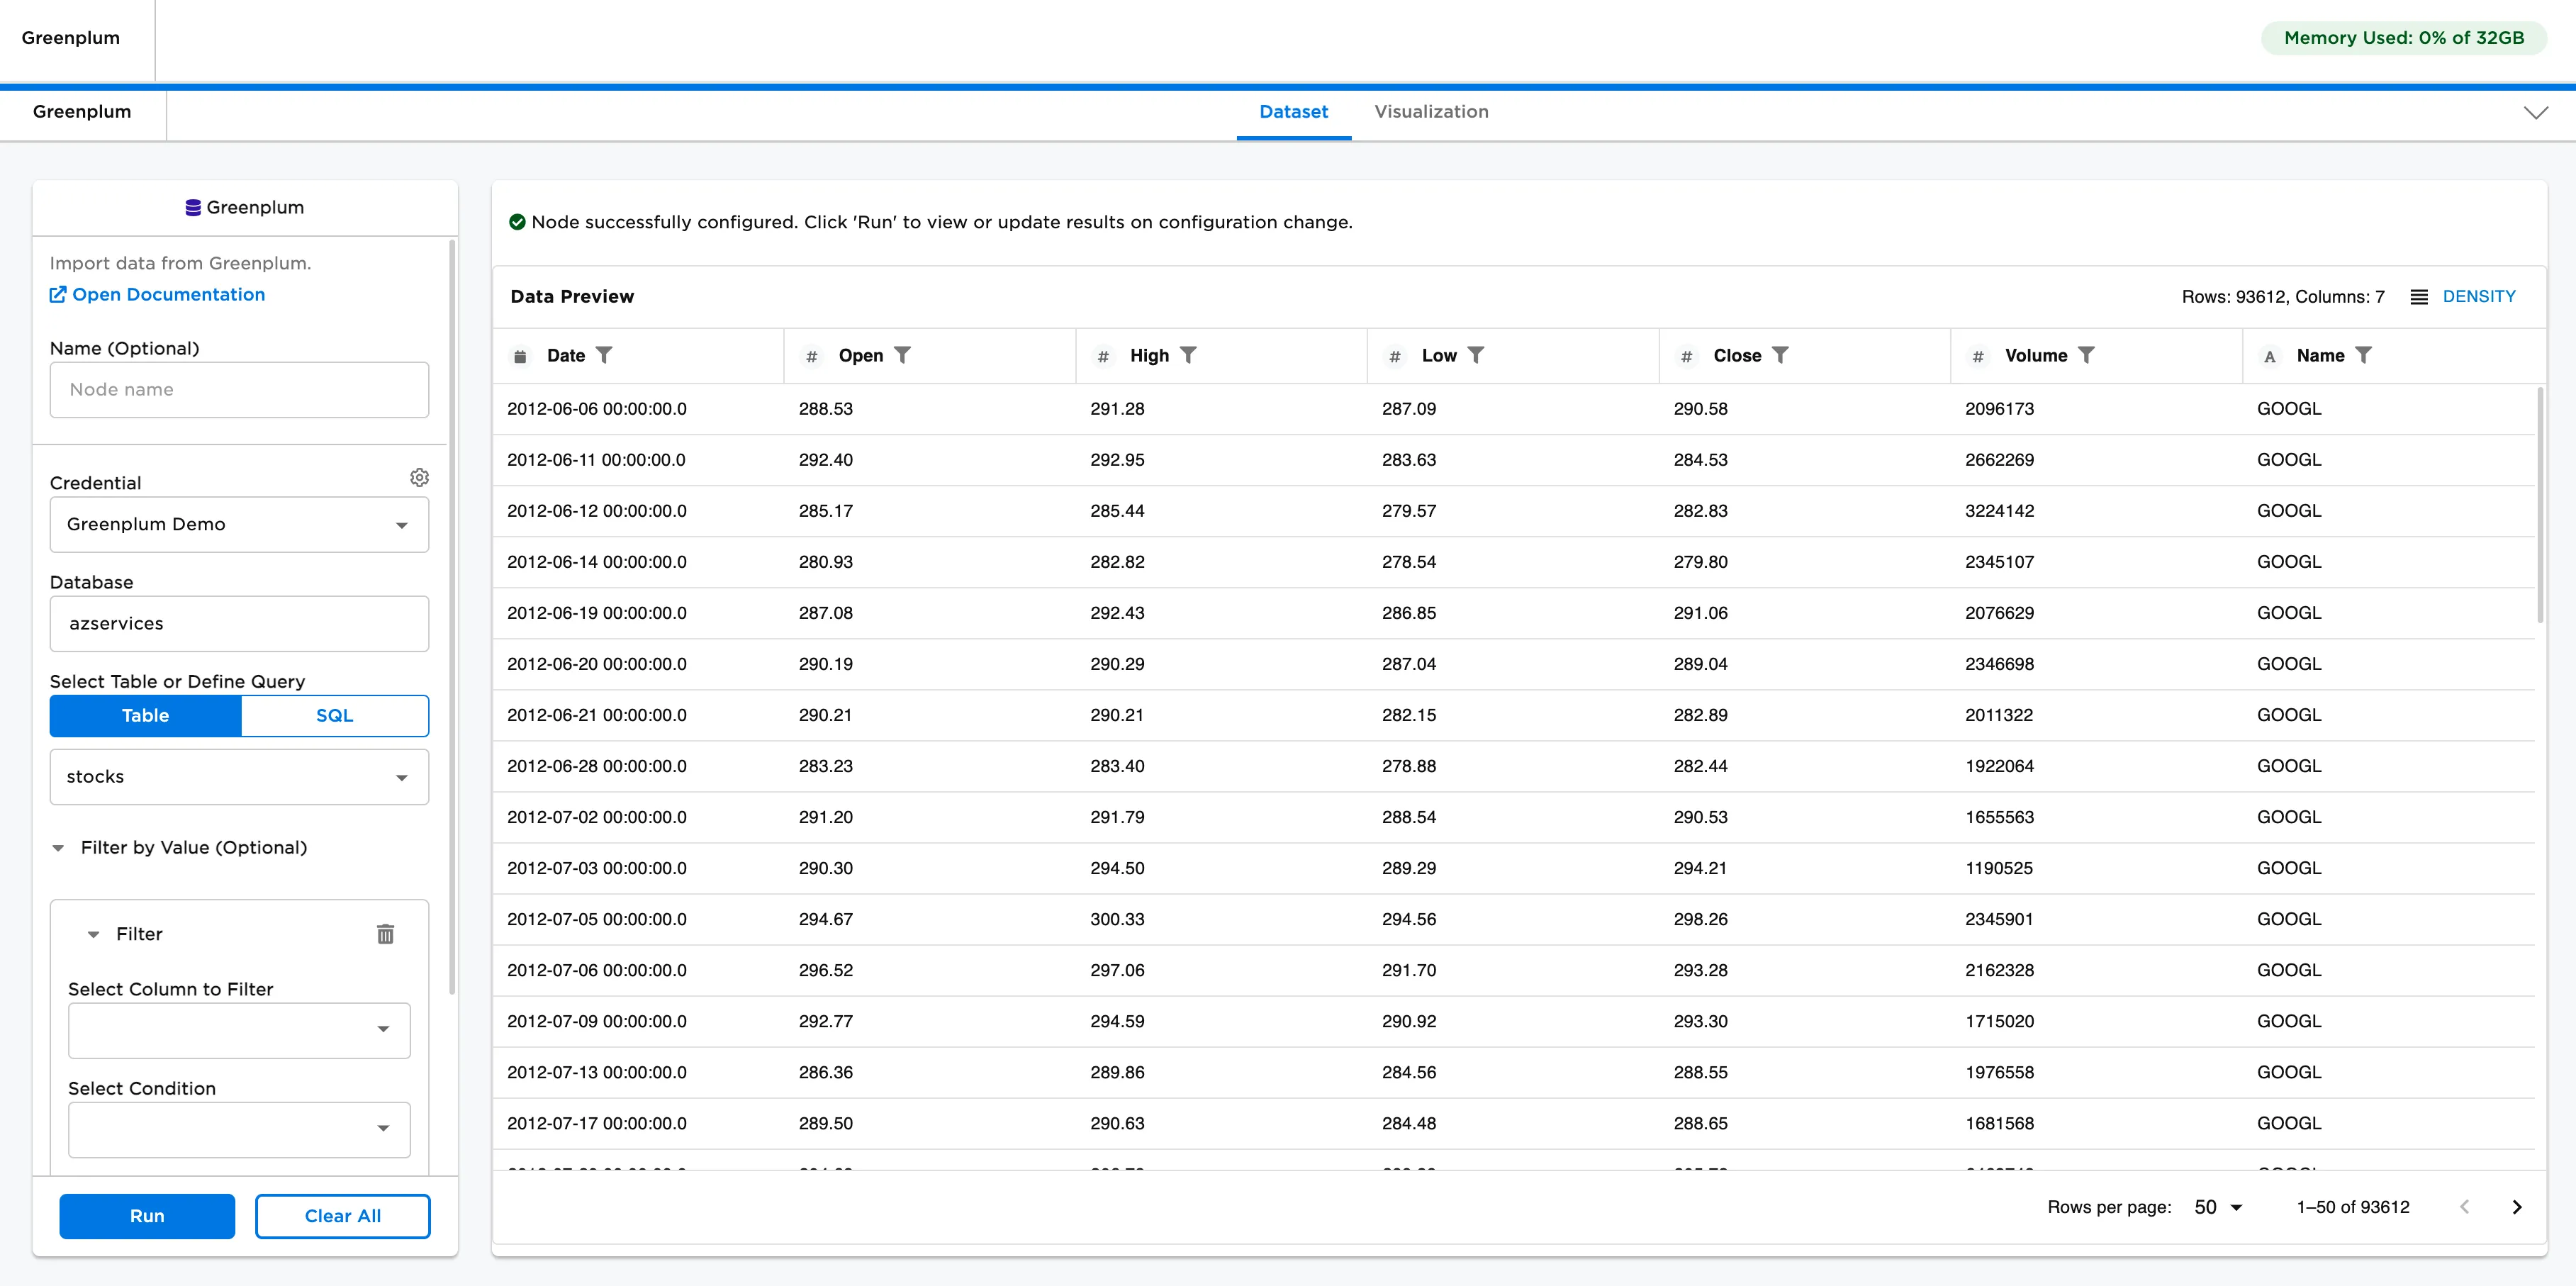The height and width of the screenshot is (1286, 2576).
Task: Click the Node name input field
Action: 239,389
